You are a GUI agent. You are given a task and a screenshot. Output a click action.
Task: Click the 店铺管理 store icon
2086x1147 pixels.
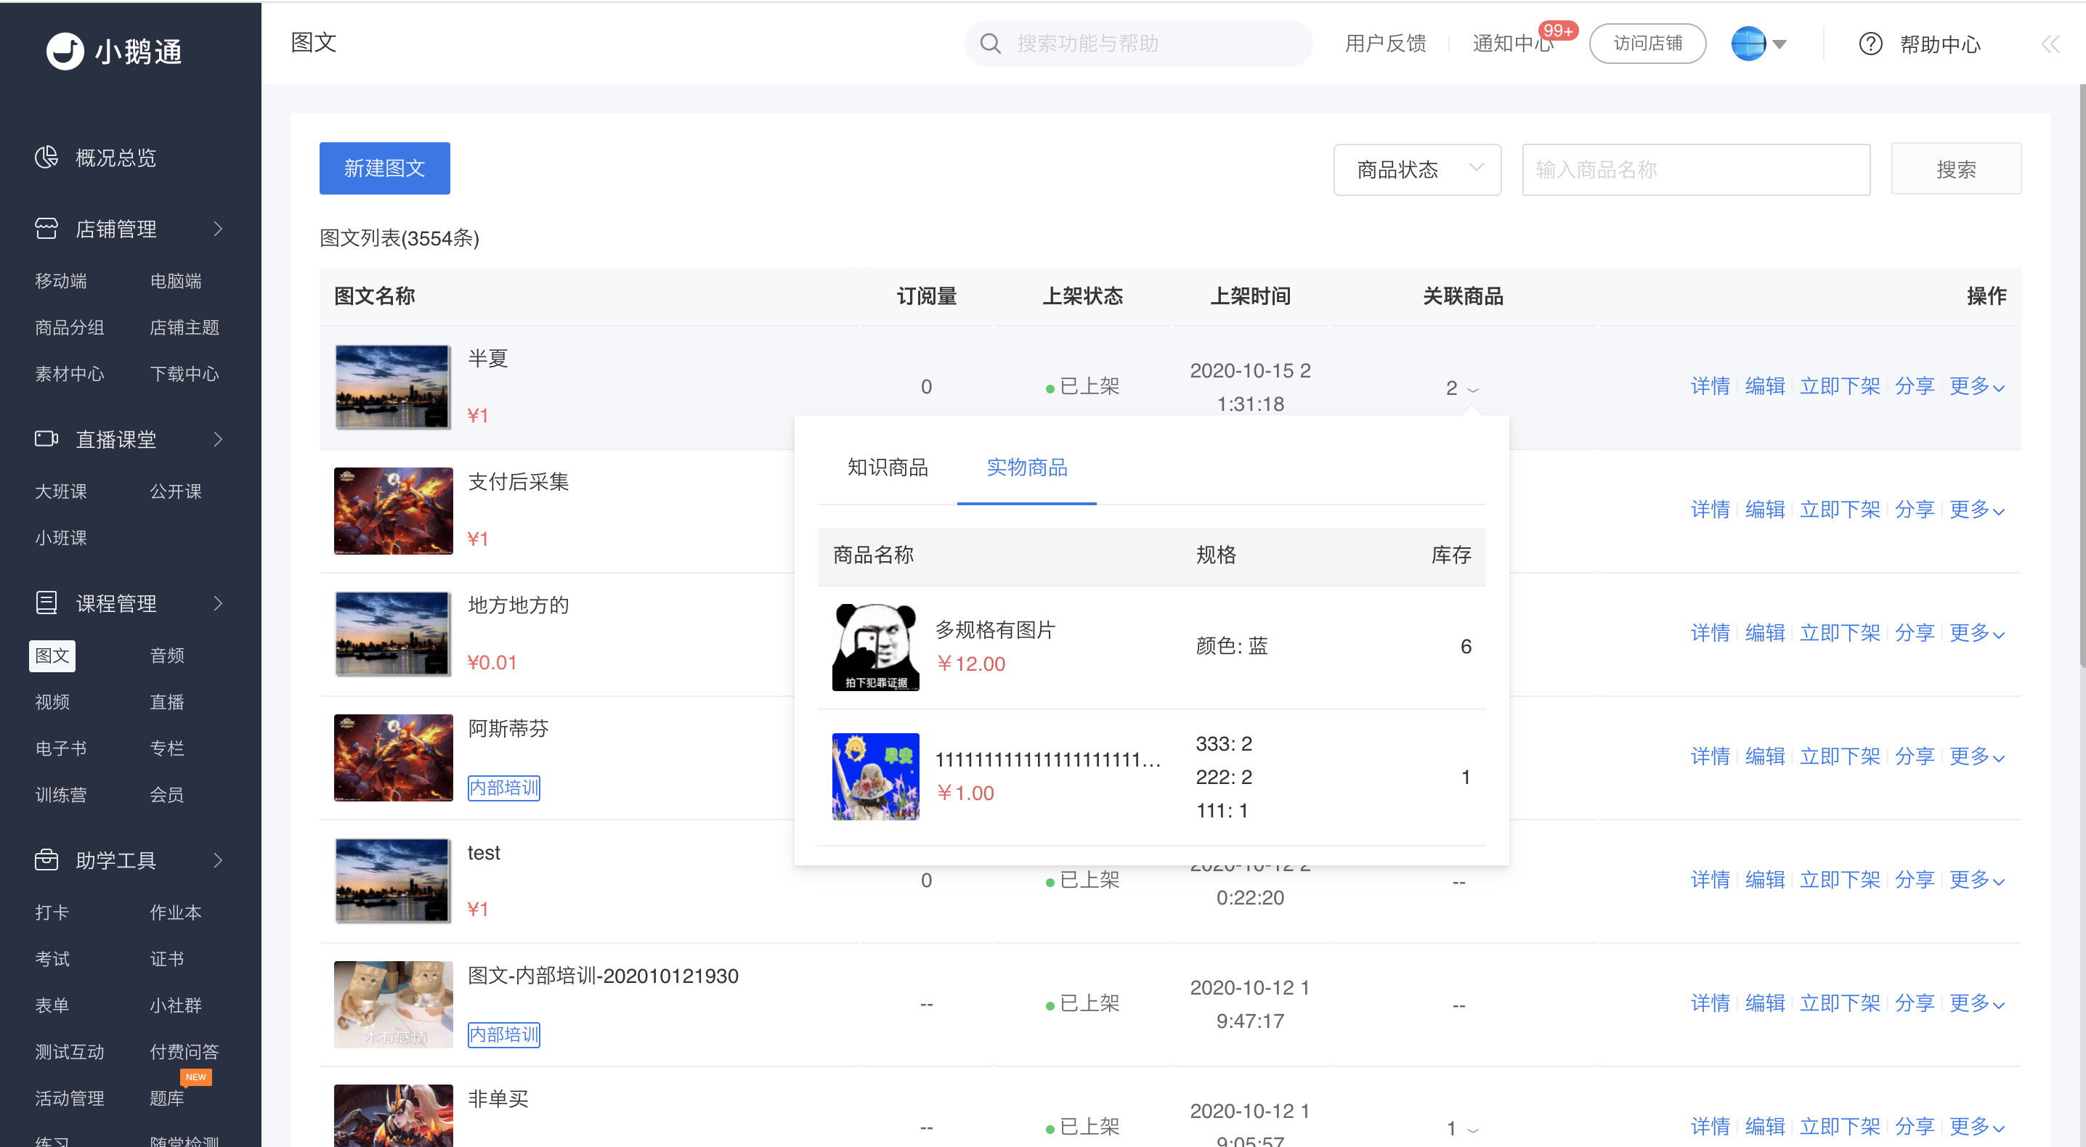point(46,228)
